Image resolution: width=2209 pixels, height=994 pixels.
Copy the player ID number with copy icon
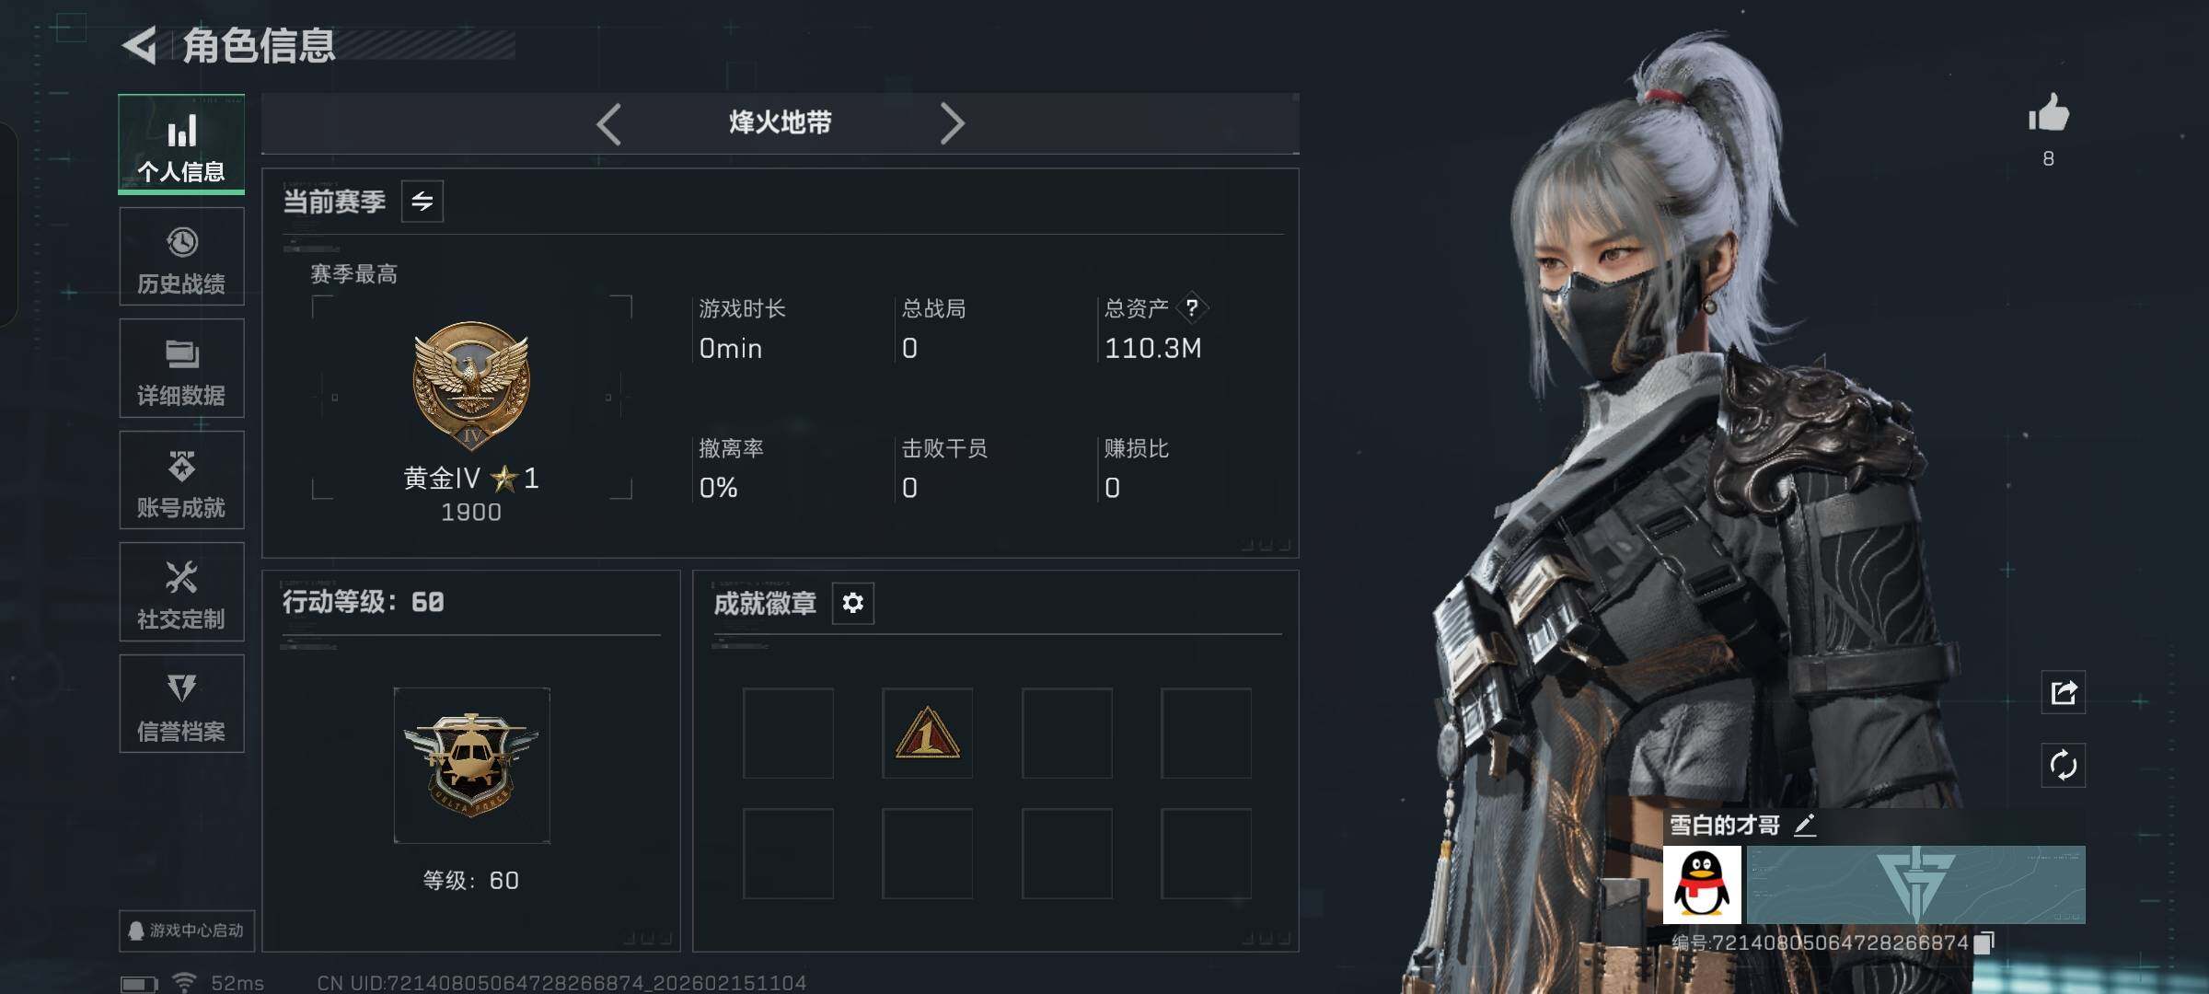pos(1984,942)
